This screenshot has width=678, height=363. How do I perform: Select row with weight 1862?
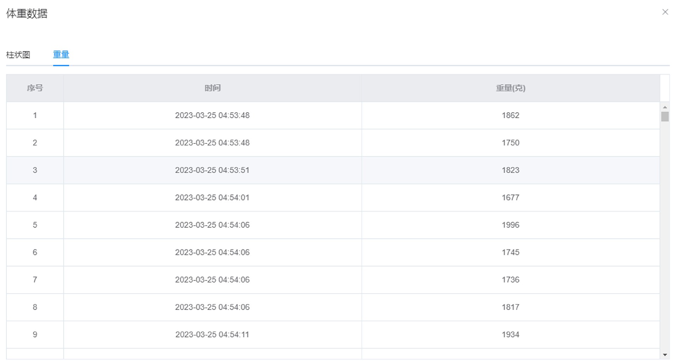(511, 116)
